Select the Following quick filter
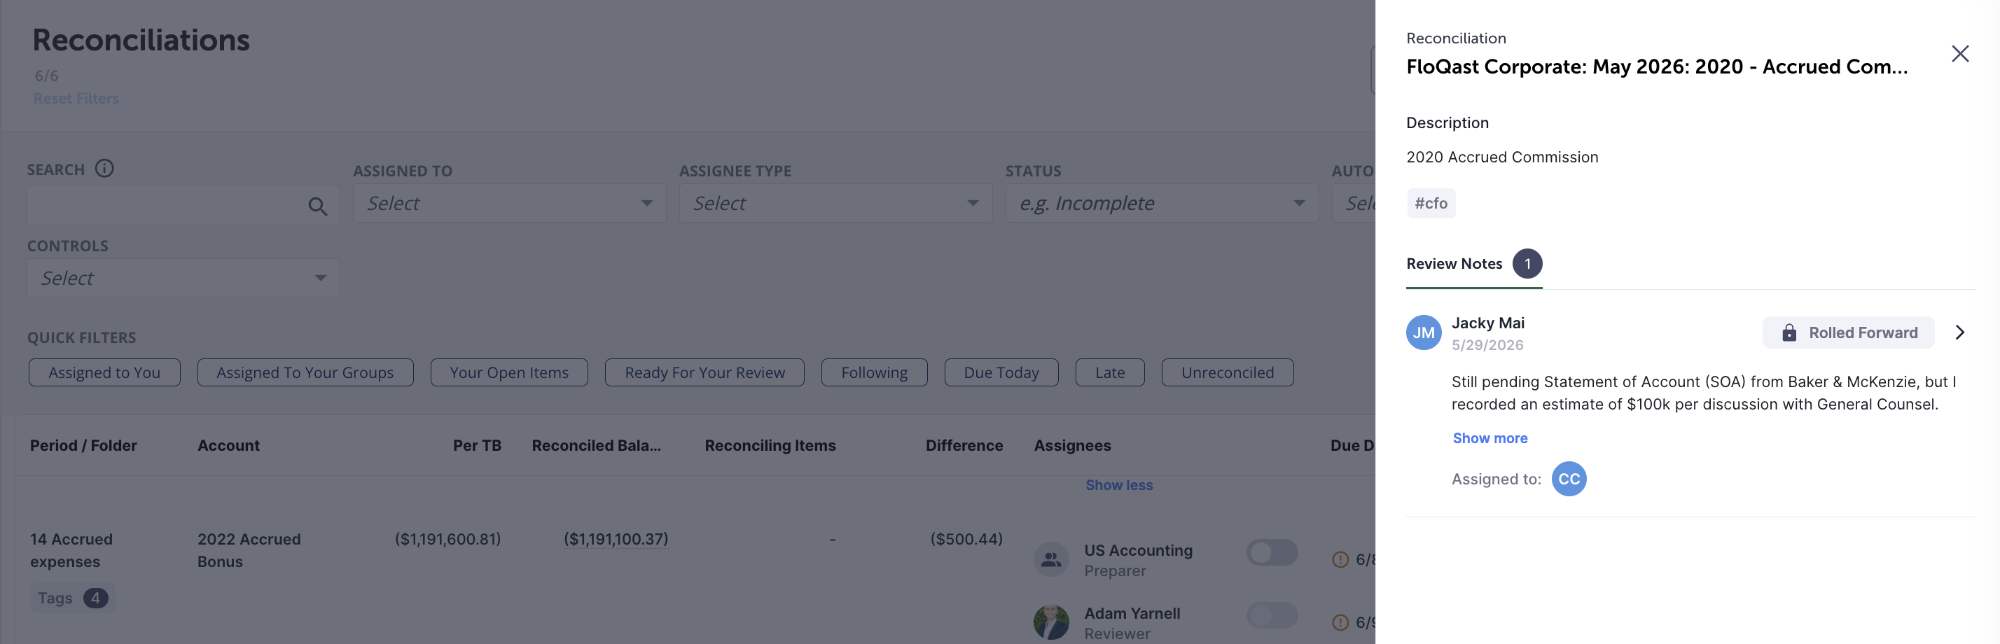Viewport: 2000px width, 644px height. pyautogui.click(x=874, y=372)
